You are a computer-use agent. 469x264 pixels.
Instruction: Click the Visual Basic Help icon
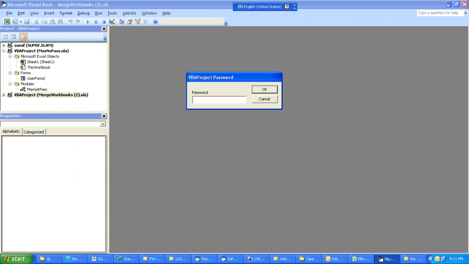[156, 22]
